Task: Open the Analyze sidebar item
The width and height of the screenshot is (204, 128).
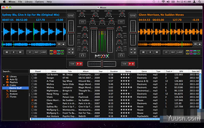Action: pyautogui.click(x=14, y=94)
